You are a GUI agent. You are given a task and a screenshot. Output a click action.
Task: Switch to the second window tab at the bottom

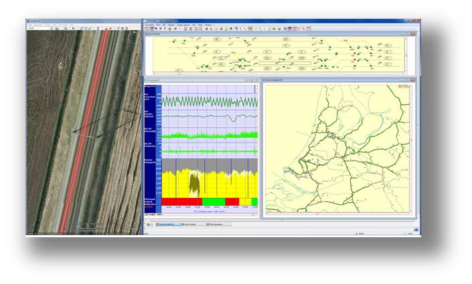coord(192,225)
